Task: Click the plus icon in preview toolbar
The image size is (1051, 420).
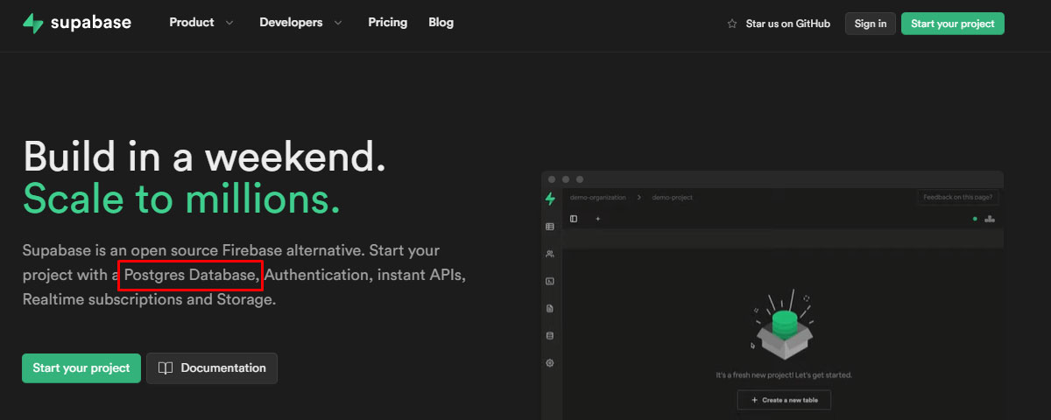Action: pos(598,219)
